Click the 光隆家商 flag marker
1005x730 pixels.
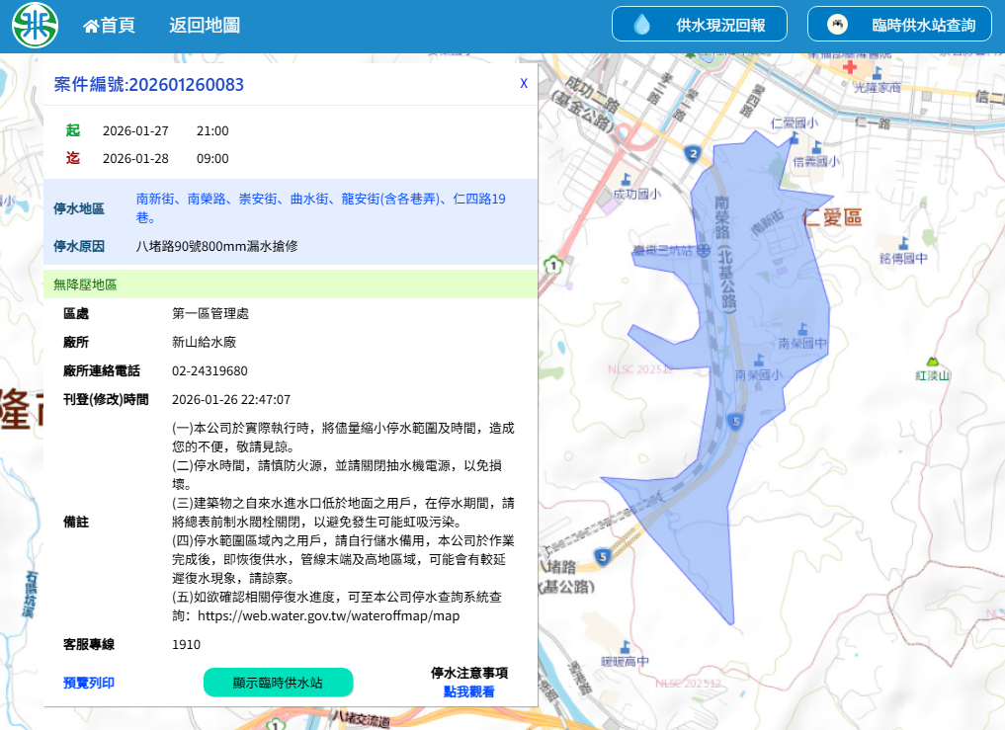pyautogui.click(x=878, y=72)
